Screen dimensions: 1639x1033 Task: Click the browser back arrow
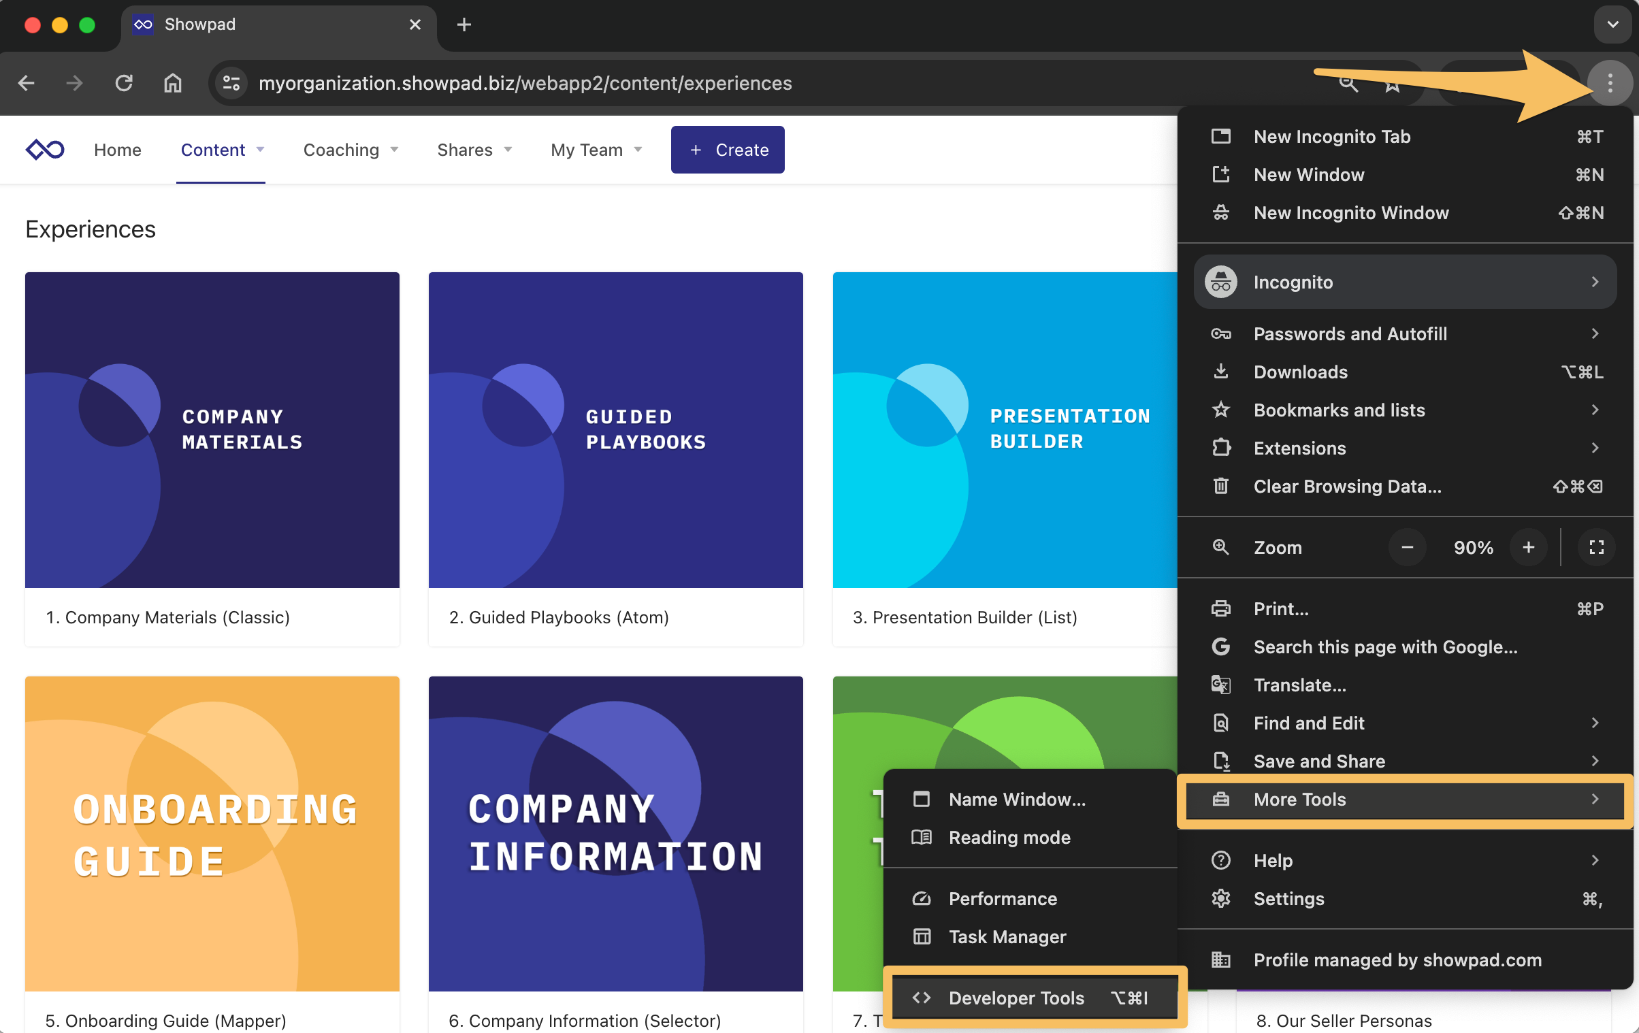pyautogui.click(x=27, y=83)
